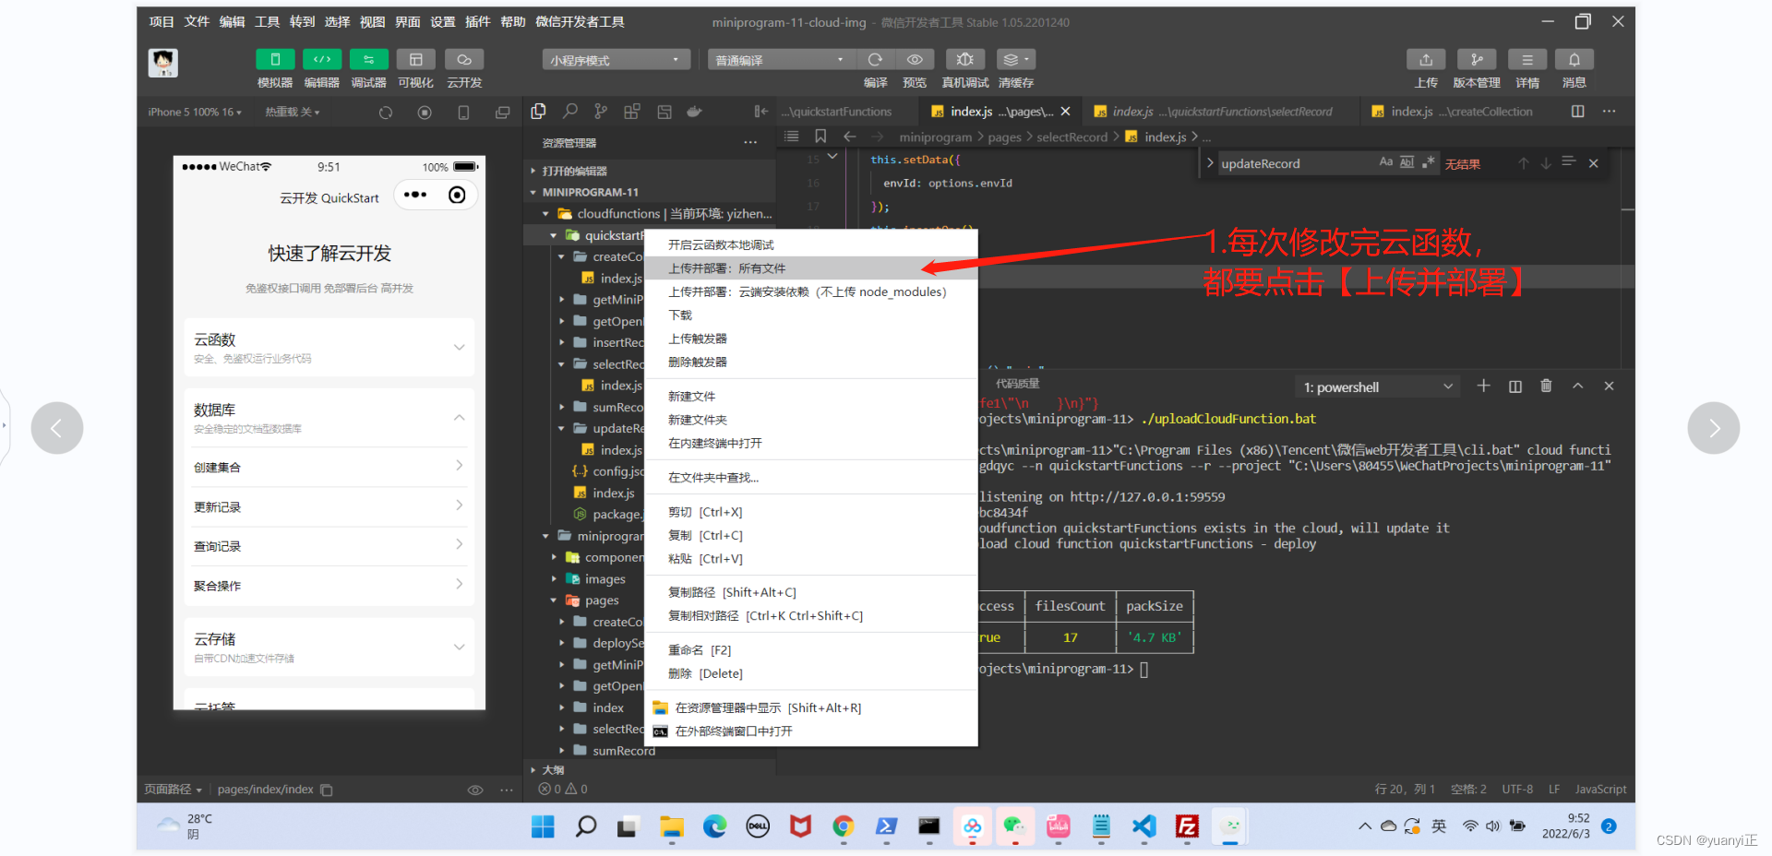
Task: Open the iPhone 5 device selector
Action: click(x=195, y=113)
